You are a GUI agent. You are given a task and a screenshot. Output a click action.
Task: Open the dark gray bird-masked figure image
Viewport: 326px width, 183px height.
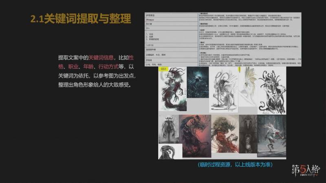coord(248,134)
